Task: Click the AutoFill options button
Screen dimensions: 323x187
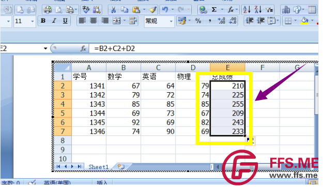Action: click(x=251, y=141)
